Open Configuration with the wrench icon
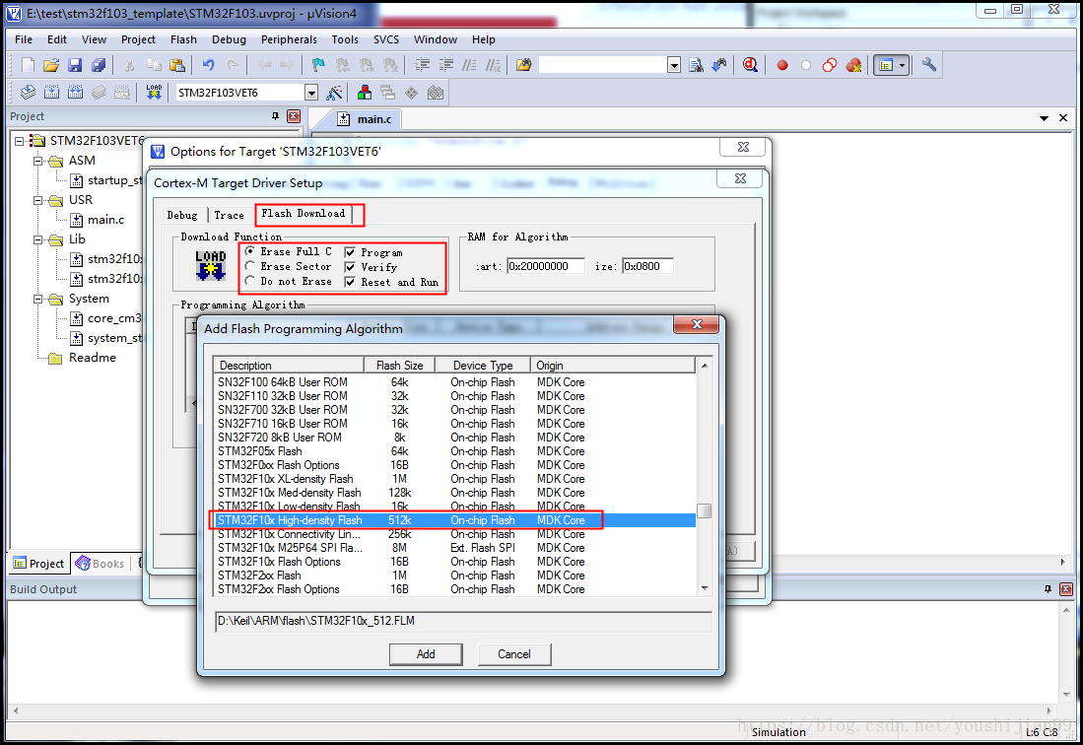1083x745 pixels. pos(928,65)
